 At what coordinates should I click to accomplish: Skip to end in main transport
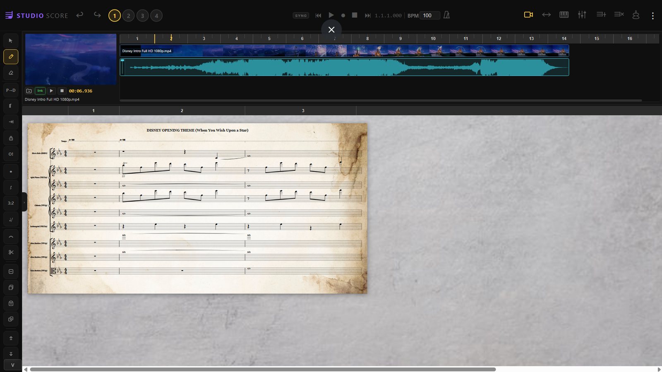coord(367,15)
